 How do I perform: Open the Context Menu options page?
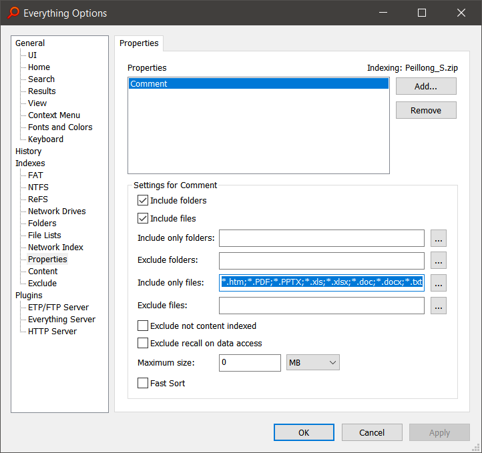click(54, 115)
